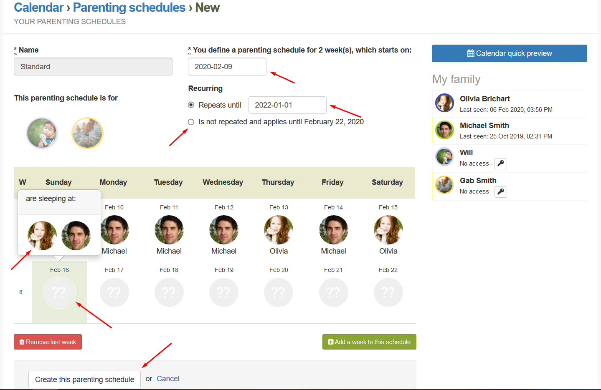
Task: Click the unassigned placeholder for Feb 19
Action: coord(224,292)
